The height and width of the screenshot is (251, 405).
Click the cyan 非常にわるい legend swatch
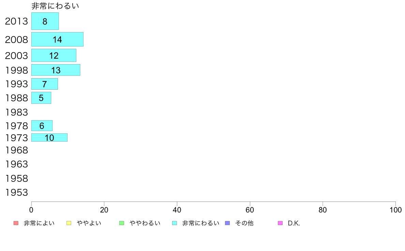click(175, 223)
